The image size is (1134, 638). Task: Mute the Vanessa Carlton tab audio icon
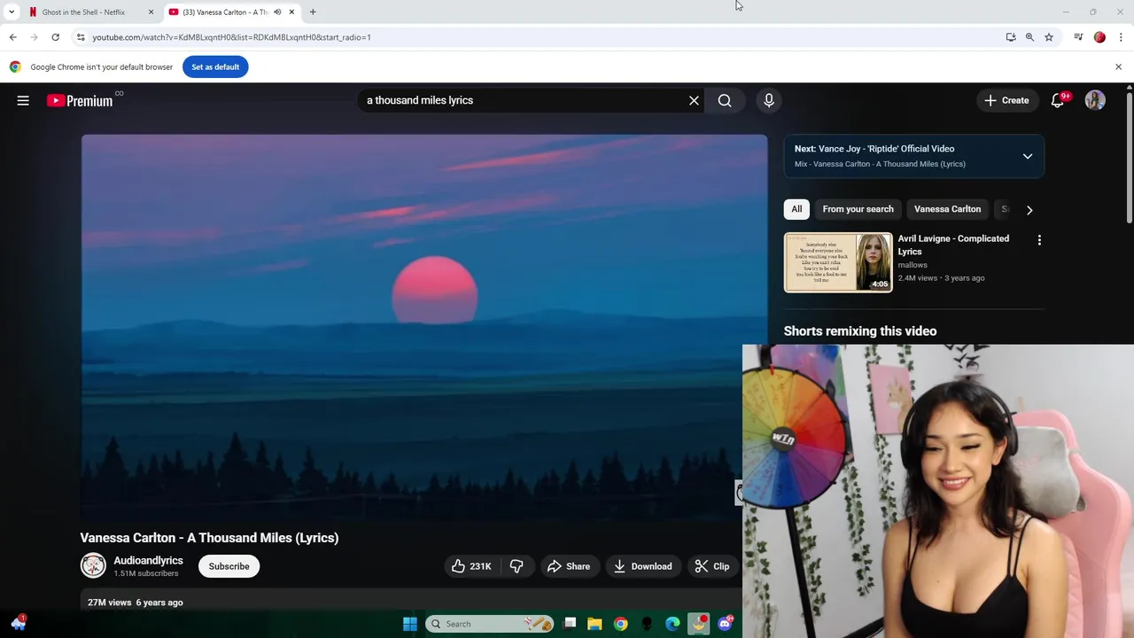(277, 12)
